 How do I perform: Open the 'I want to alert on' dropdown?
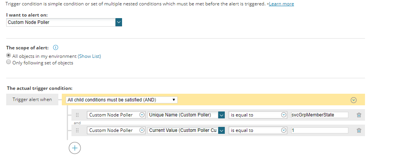[64, 22]
